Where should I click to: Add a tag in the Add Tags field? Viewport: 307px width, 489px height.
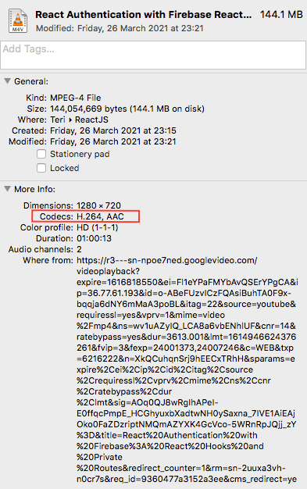coord(153,55)
